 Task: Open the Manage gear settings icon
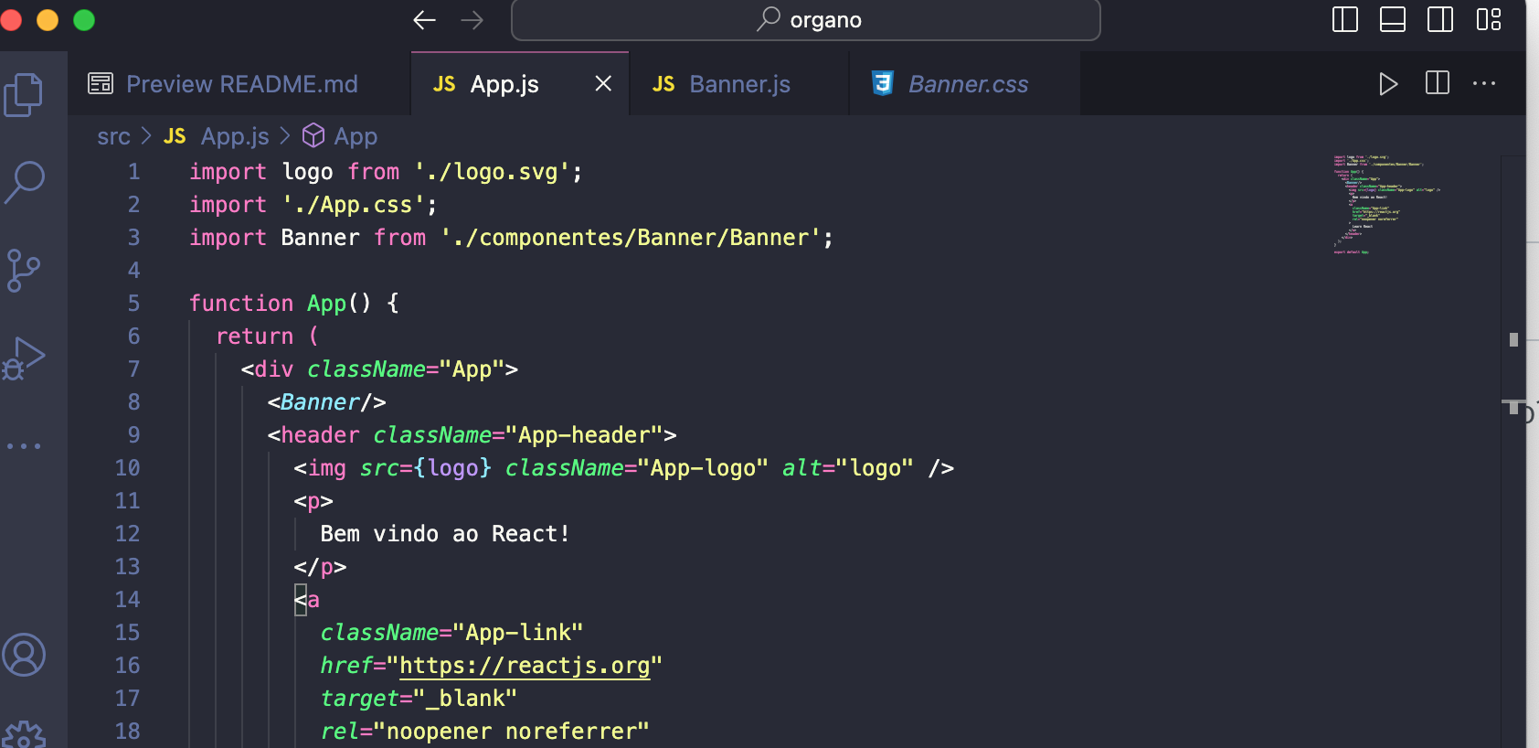[24, 734]
